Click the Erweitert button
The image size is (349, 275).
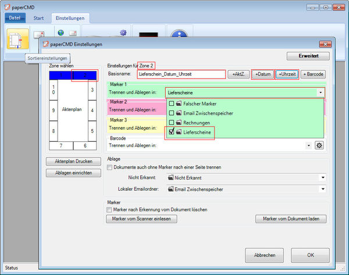point(308,56)
